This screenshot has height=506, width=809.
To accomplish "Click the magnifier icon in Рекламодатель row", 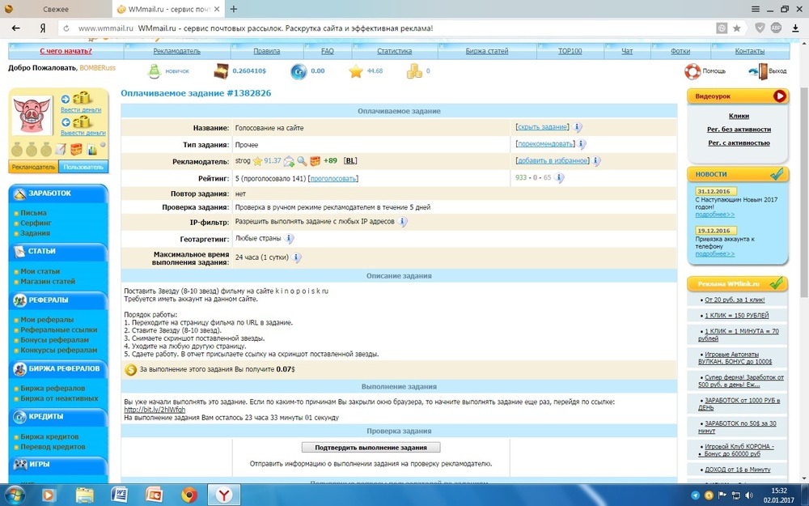I will (302, 161).
